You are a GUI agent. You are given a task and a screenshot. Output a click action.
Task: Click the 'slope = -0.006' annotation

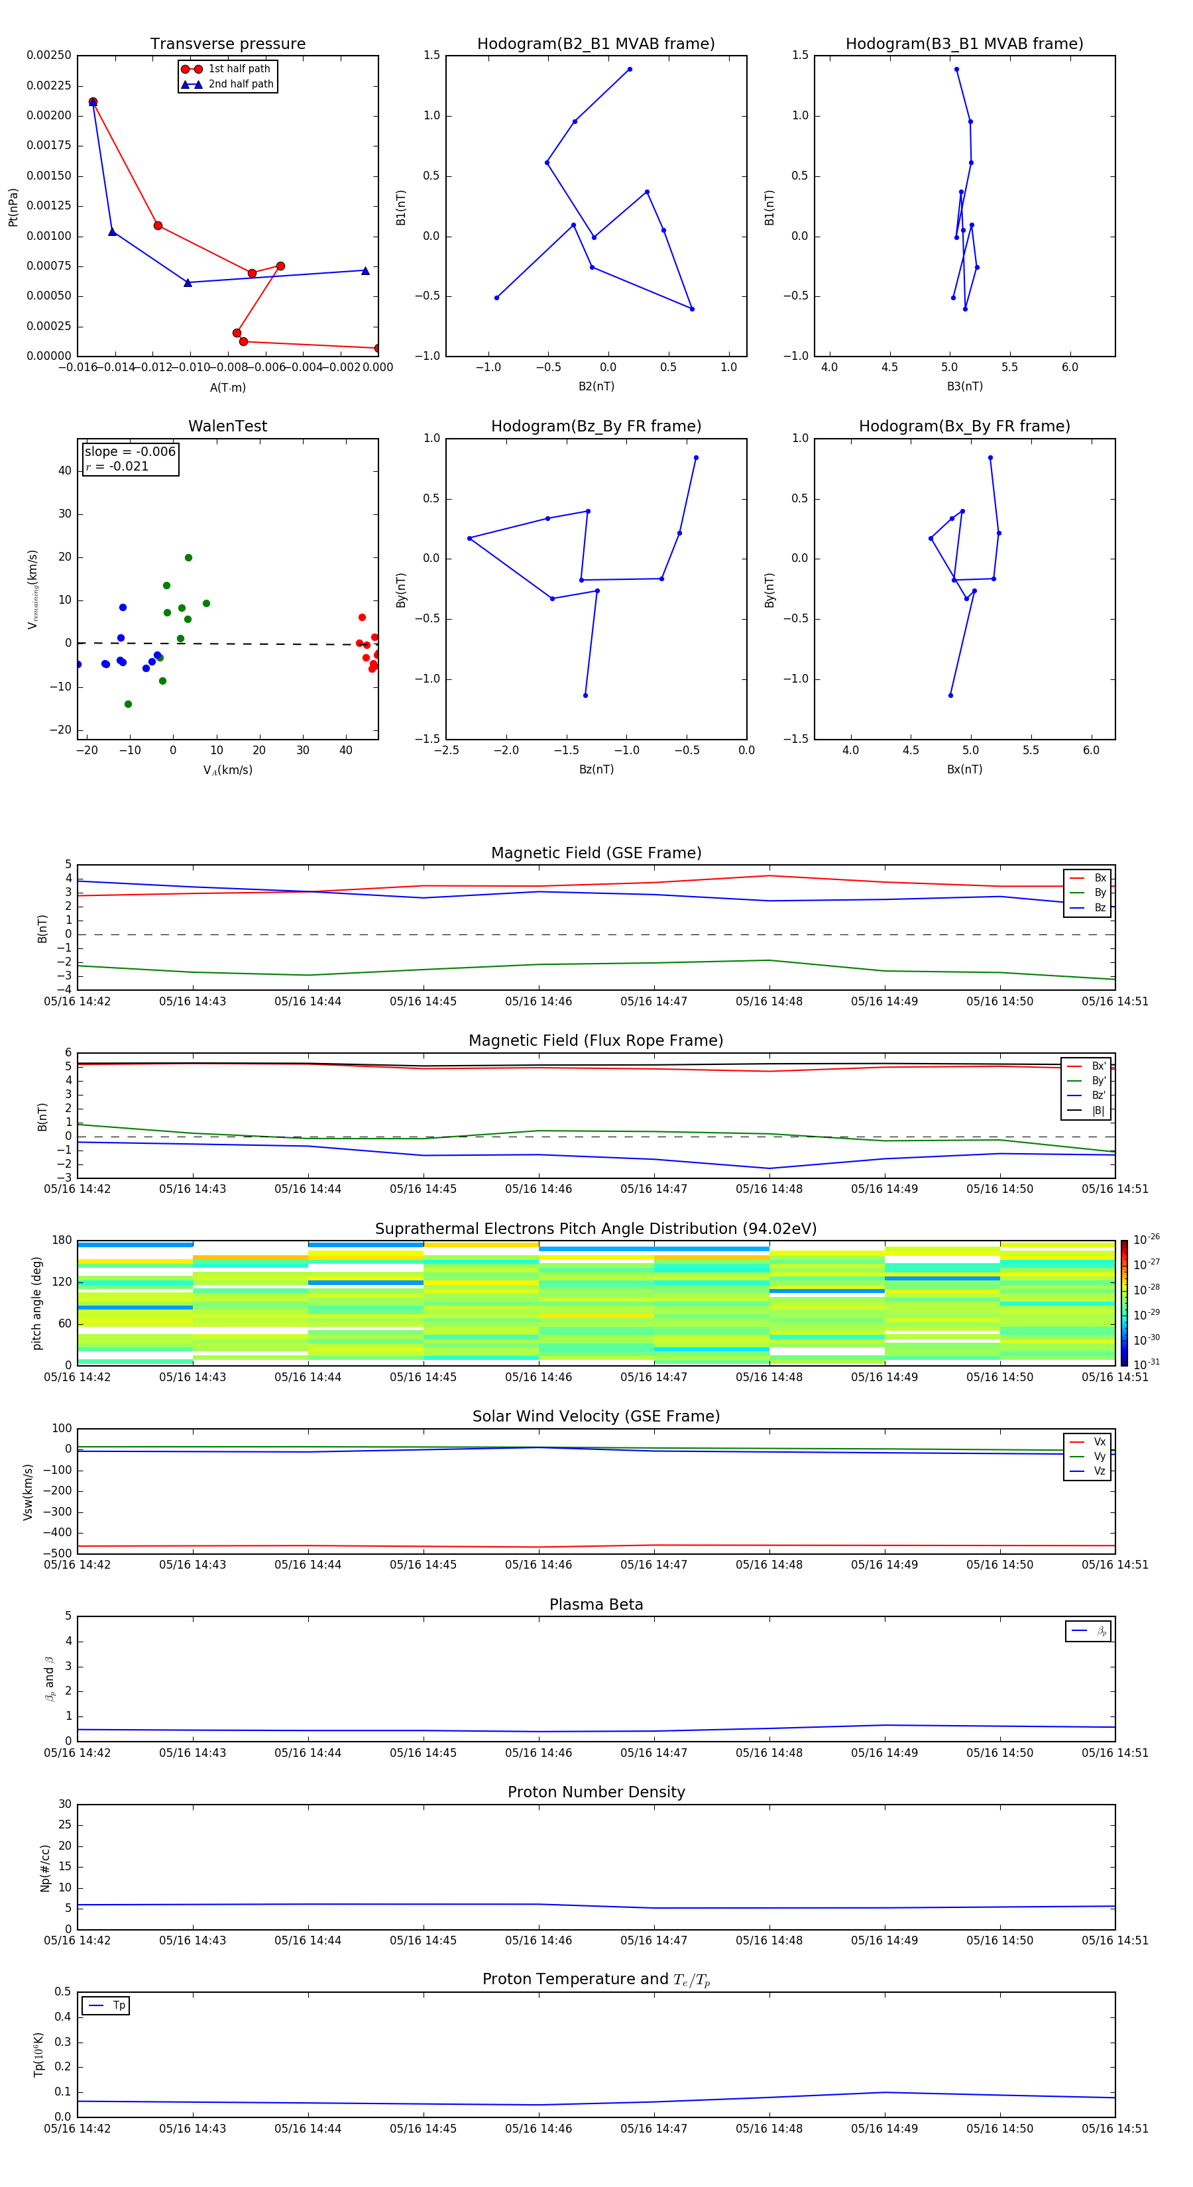click(x=130, y=452)
